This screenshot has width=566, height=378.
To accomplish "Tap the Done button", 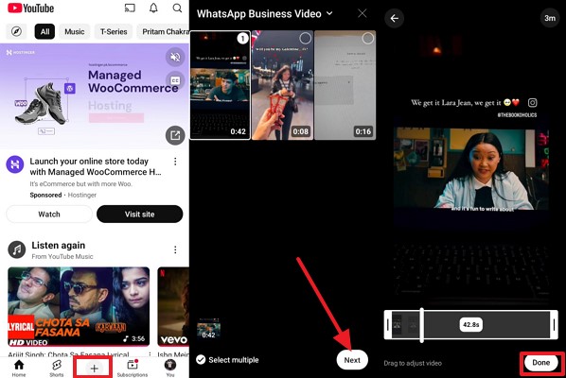I will click(x=540, y=363).
